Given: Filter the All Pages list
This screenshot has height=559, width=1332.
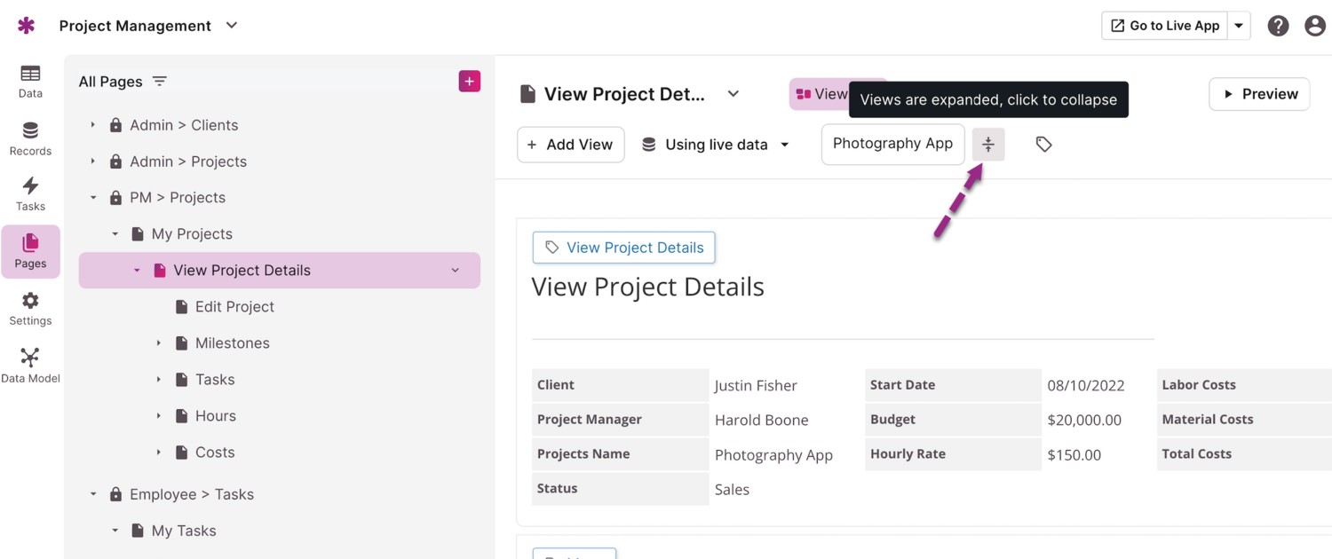Looking at the screenshot, I should (x=160, y=82).
